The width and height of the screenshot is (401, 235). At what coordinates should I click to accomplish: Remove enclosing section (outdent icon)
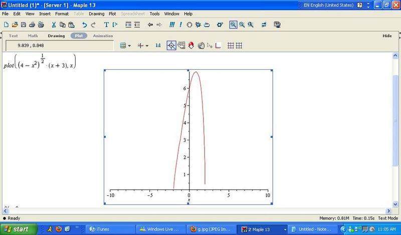137,25
